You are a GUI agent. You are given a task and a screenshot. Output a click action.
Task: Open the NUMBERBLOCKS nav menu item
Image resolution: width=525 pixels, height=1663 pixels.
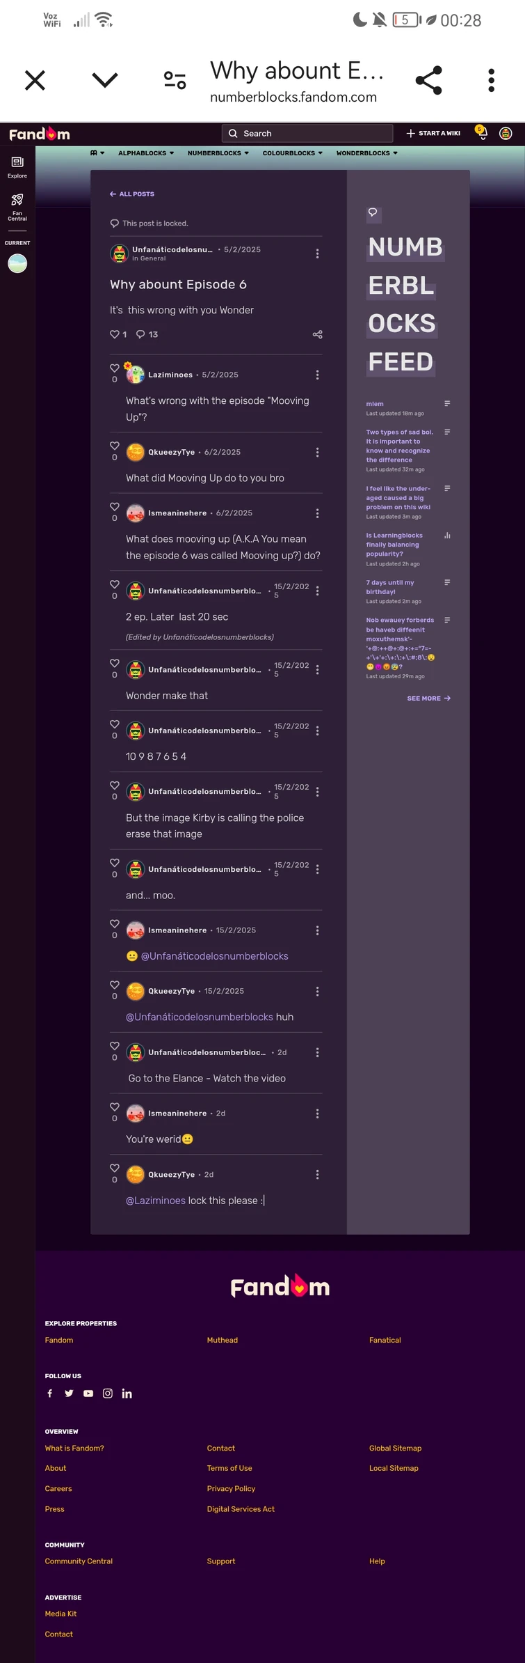pyautogui.click(x=218, y=153)
